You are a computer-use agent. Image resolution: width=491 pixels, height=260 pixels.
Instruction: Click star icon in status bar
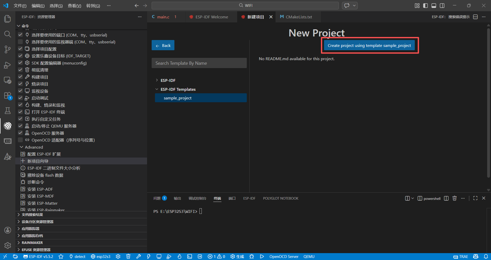point(61,256)
